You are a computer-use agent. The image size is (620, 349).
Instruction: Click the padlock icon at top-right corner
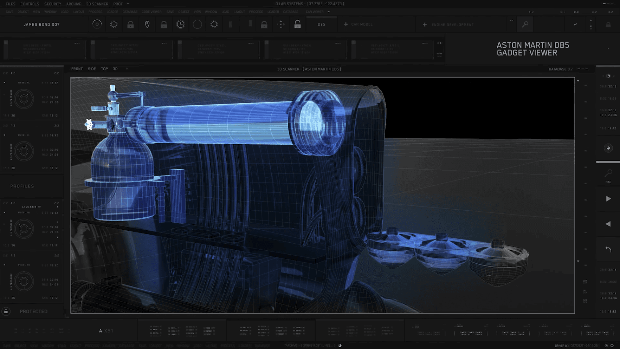pos(608,25)
